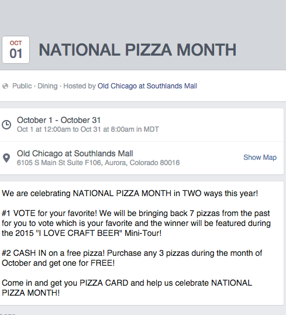The image size is (286, 315).
Task: Click the '#1 VOTE for your favorite' text
Action: pyautogui.click(x=50, y=213)
